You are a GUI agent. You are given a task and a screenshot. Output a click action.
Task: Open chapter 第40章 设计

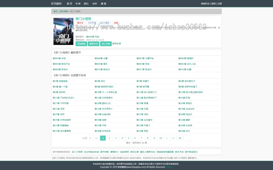pos(184,131)
